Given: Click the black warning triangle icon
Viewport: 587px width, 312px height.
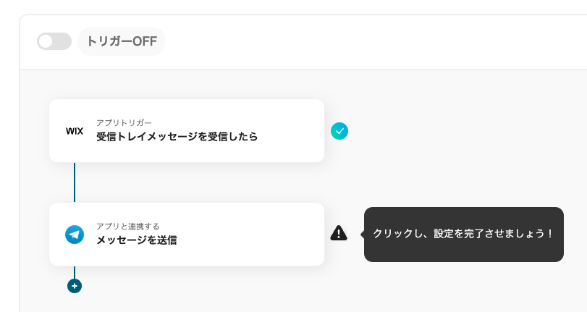Looking at the screenshot, I should 339,233.
